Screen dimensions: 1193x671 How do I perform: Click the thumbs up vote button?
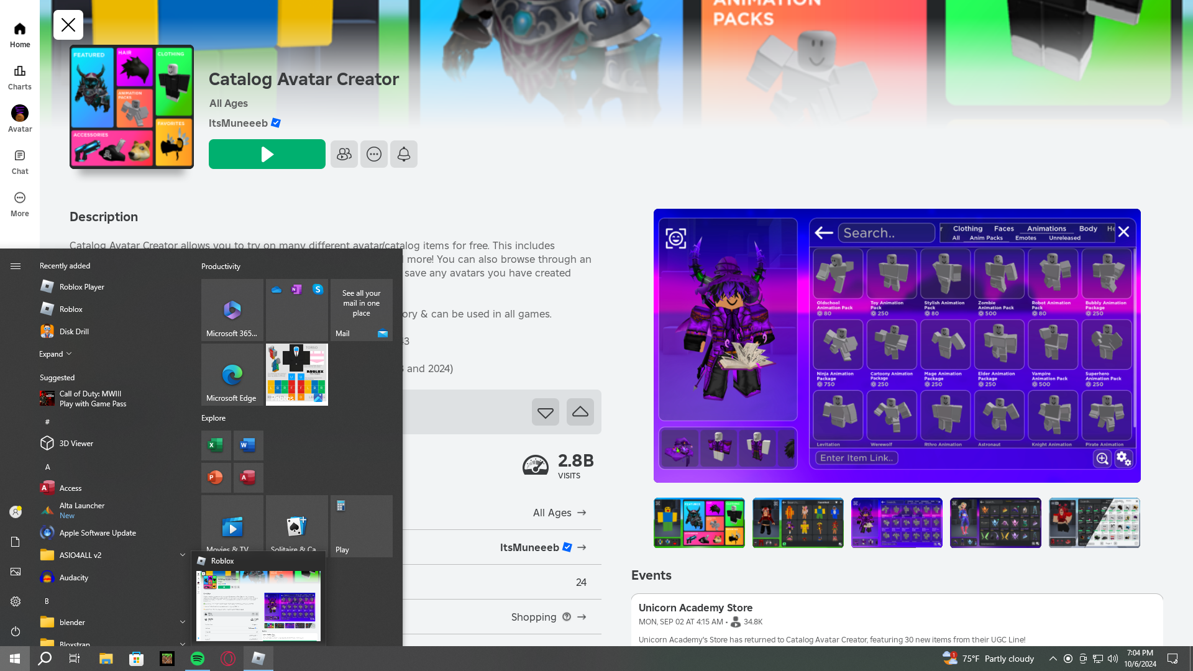[580, 412]
